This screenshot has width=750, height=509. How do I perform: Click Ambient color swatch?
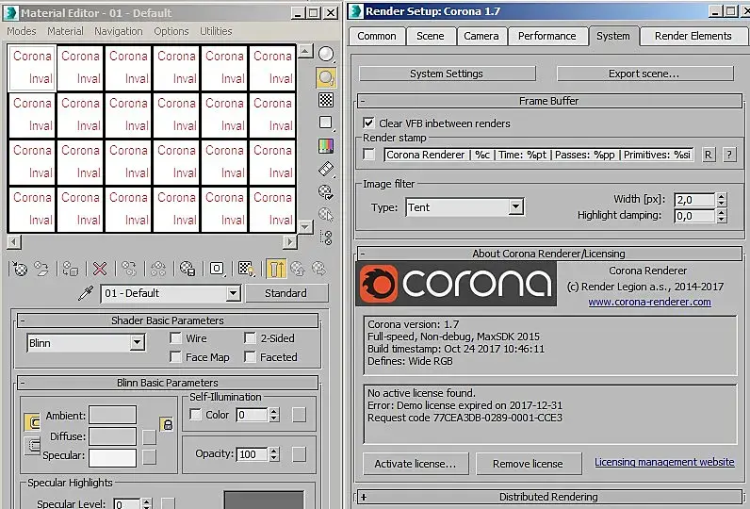point(112,415)
